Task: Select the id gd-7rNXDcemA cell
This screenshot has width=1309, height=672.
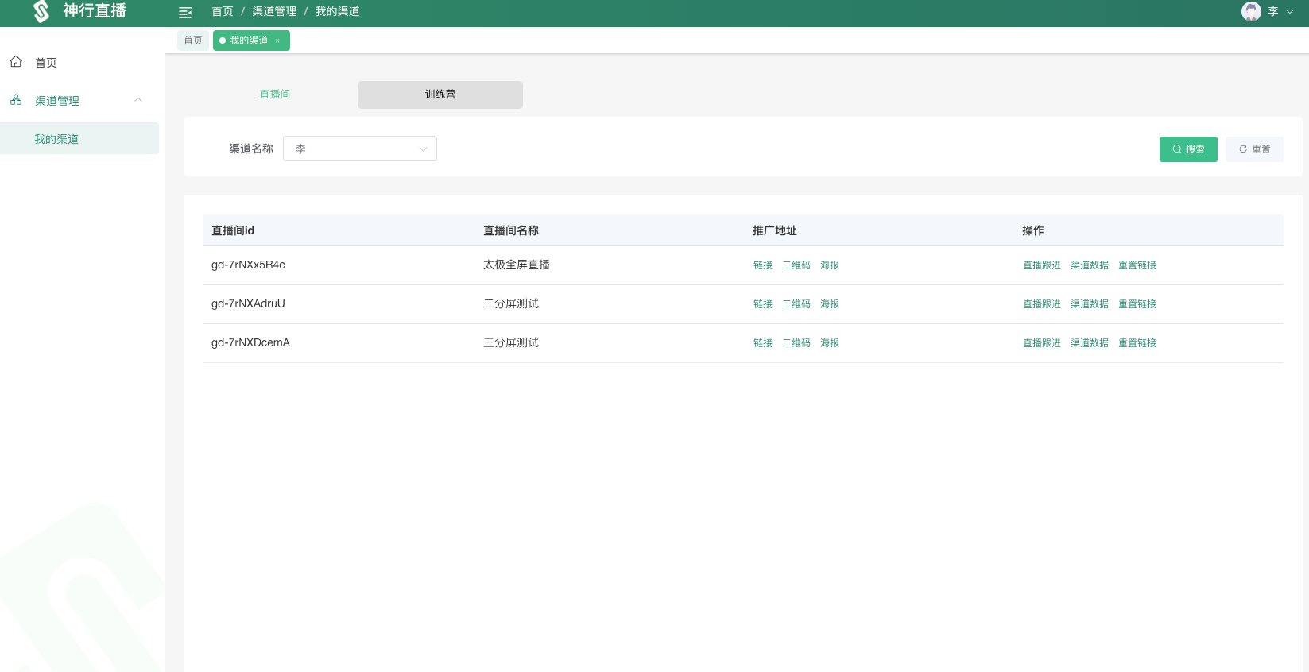Action: pyautogui.click(x=250, y=342)
